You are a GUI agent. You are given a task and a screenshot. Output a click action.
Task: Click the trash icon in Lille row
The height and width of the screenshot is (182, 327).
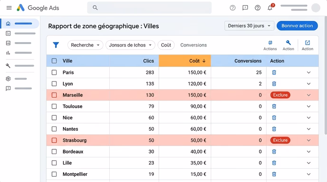click(274, 163)
